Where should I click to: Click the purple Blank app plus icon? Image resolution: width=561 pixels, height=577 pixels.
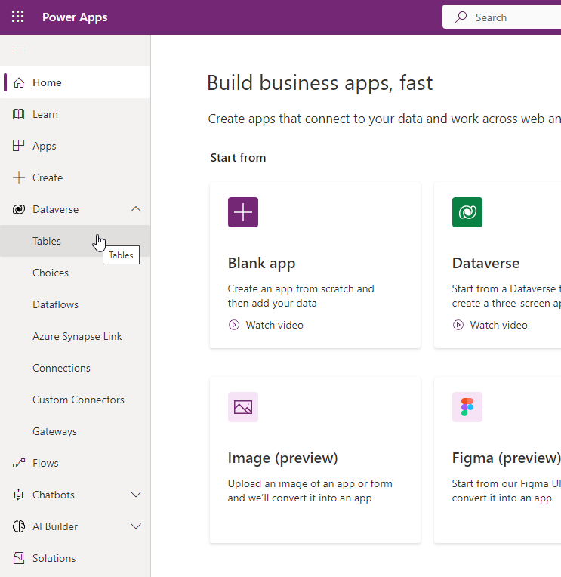pos(243,212)
